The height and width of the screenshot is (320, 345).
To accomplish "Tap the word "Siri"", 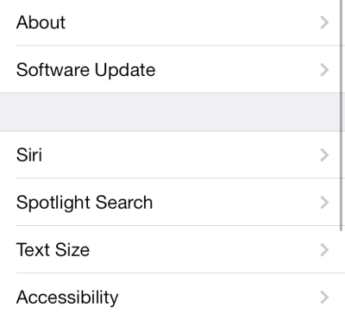I will point(29,155).
